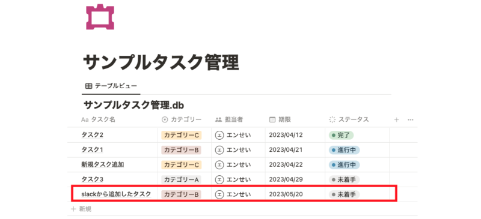Click 未着手 status in slack task row
The image size is (481, 219).
[344, 194]
